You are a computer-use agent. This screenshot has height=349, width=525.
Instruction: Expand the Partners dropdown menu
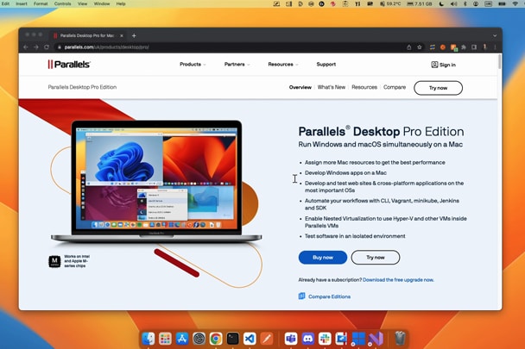(x=237, y=65)
